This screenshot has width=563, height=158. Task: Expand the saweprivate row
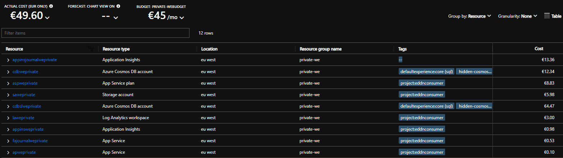tap(8, 95)
